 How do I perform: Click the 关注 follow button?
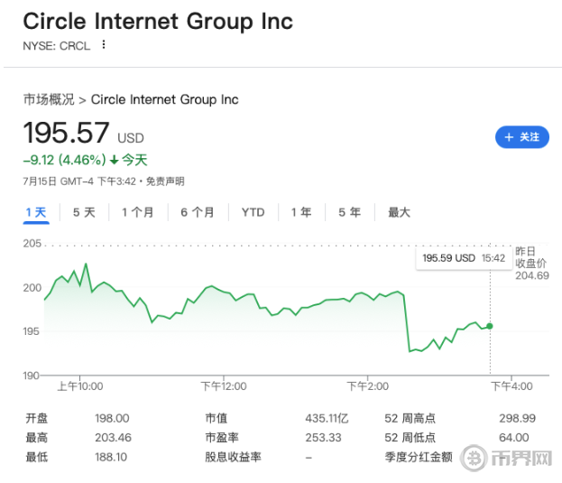pyautogui.click(x=521, y=137)
